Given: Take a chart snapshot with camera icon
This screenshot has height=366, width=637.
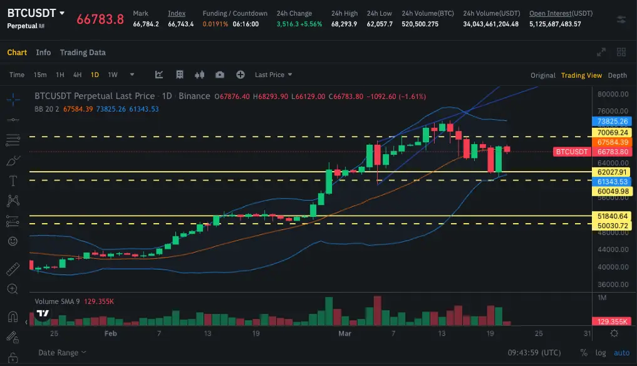Looking at the screenshot, I should pyautogui.click(x=220, y=75).
